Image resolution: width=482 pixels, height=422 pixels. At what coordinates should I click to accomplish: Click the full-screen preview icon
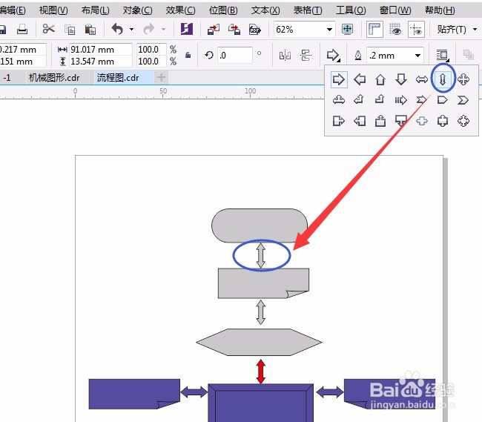click(x=347, y=29)
